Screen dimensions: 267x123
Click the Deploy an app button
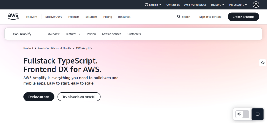click(39, 97)
